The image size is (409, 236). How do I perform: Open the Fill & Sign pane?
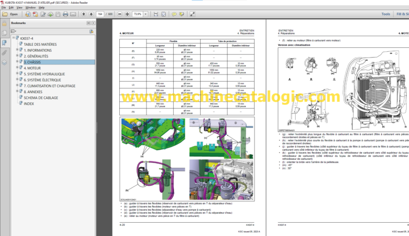[x=403, y=14]
